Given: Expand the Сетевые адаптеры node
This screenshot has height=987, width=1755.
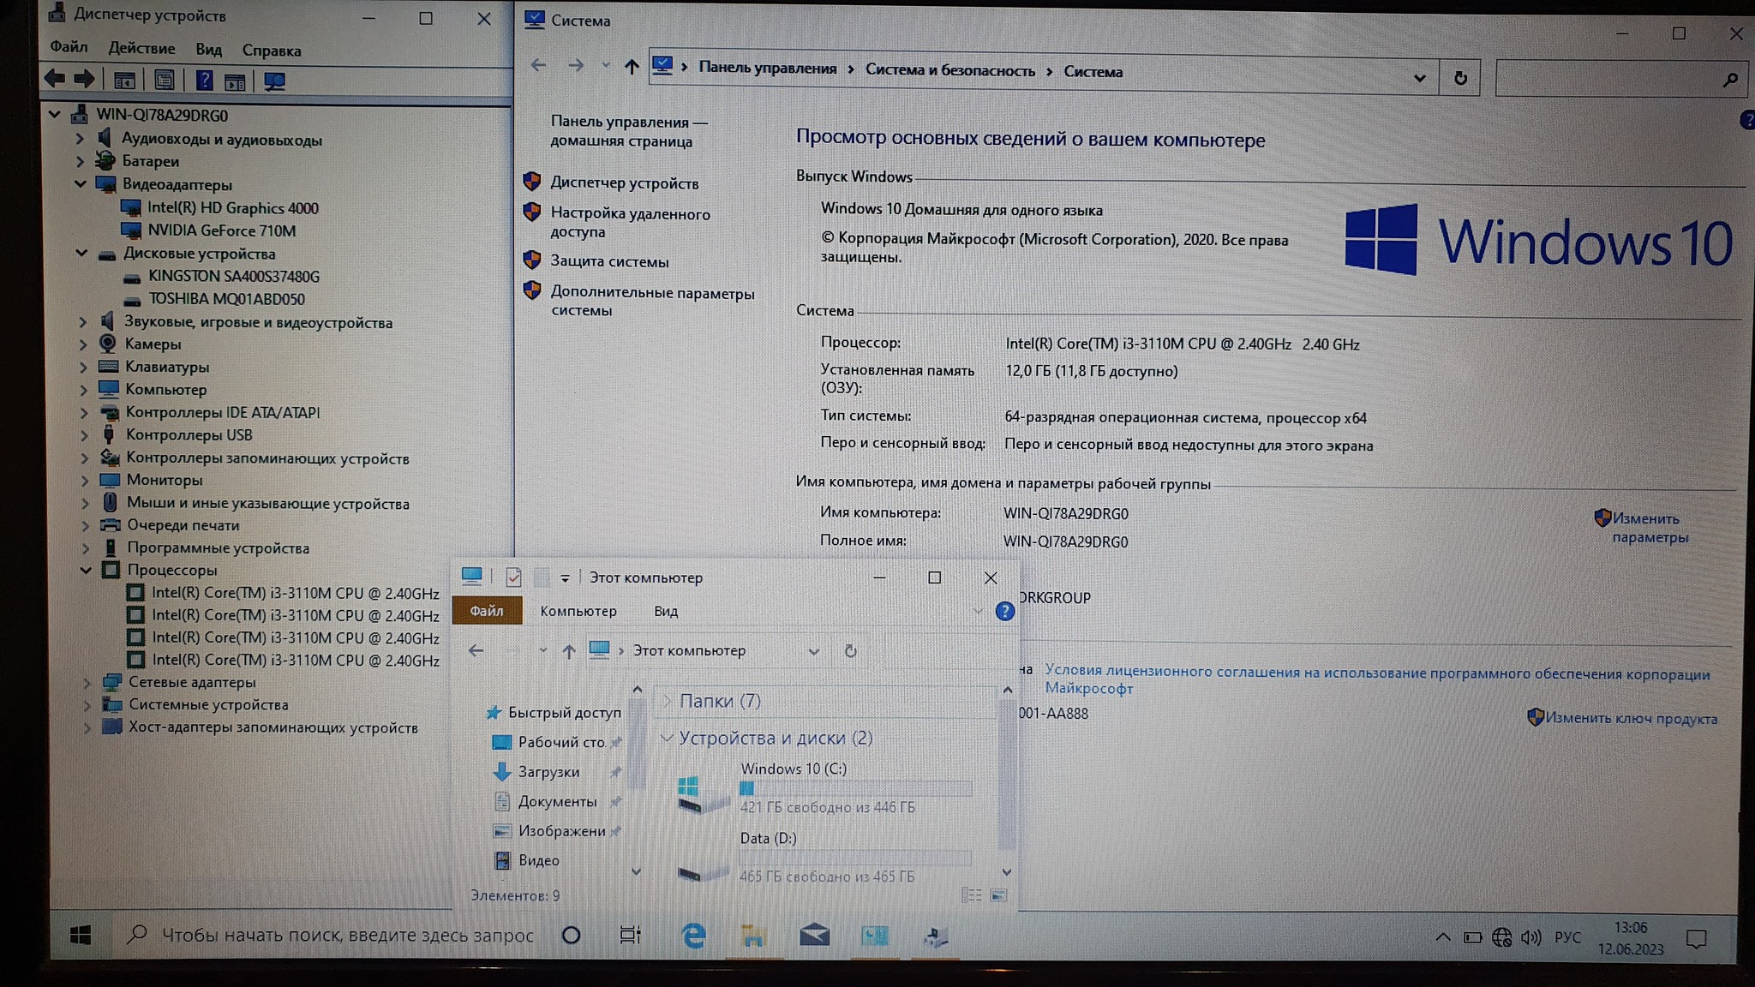Looking at the screenshot, I should pos(87,683).
